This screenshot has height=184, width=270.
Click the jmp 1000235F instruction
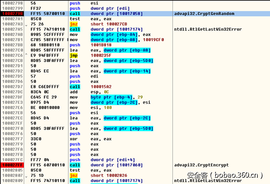point(91,55)
